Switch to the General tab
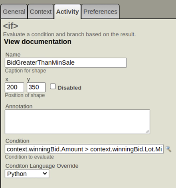Image resolution: width=176 pixels, height=188 pixels. coord(14,12)
